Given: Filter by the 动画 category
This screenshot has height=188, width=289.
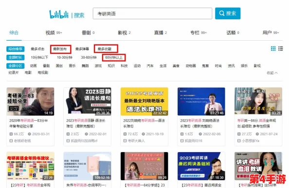Looking at the screenshot, I should [x=34, y=66].
